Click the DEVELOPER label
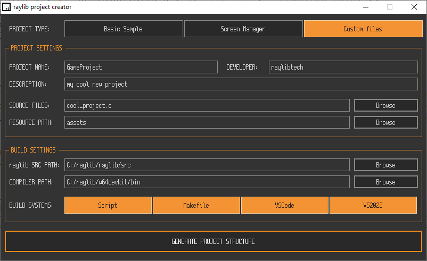 [242, 67]
